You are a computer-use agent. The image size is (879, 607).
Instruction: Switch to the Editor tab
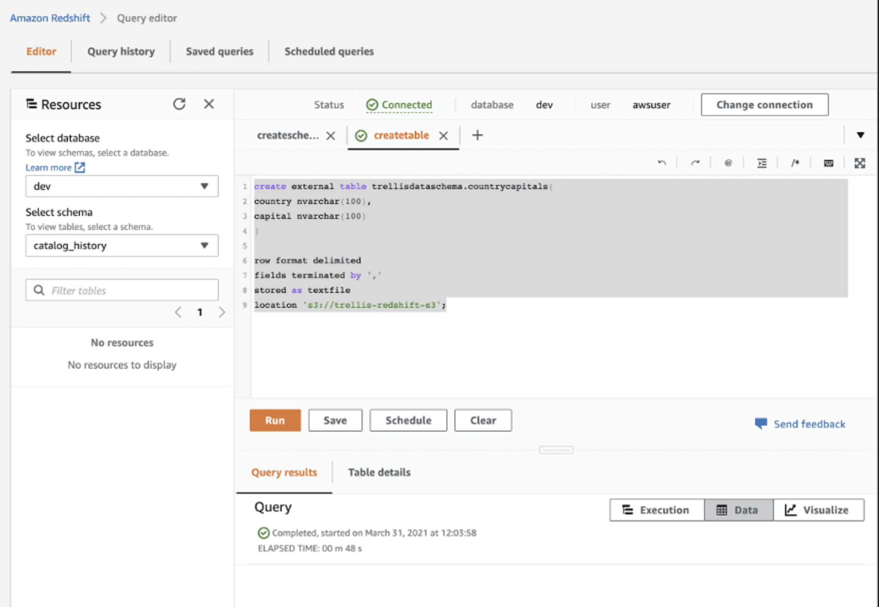pyautogui.click(x=41, y=51)
